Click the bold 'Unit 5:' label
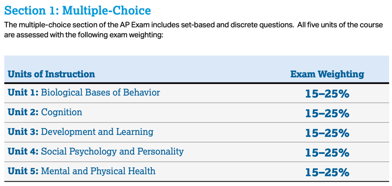The image size is (392, 186). tap(23, 171)
